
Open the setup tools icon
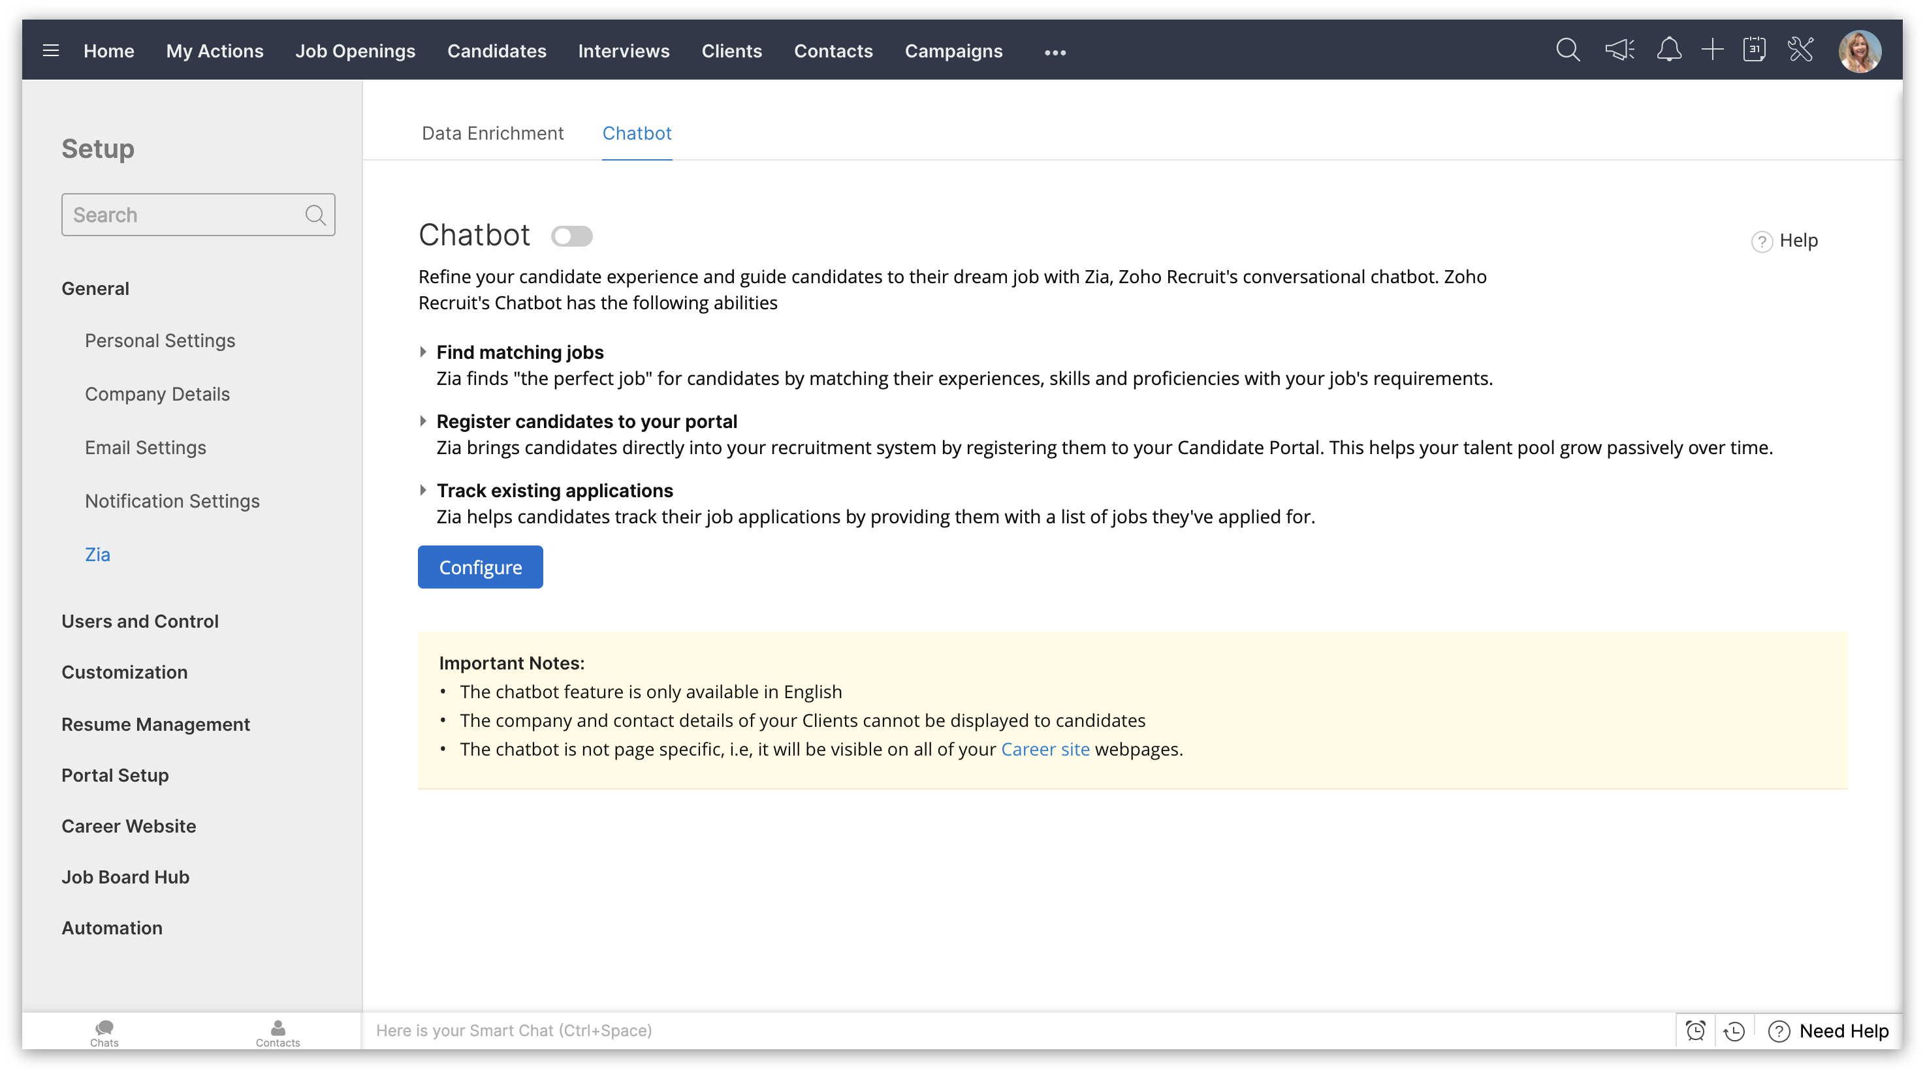click(1801, 51)
